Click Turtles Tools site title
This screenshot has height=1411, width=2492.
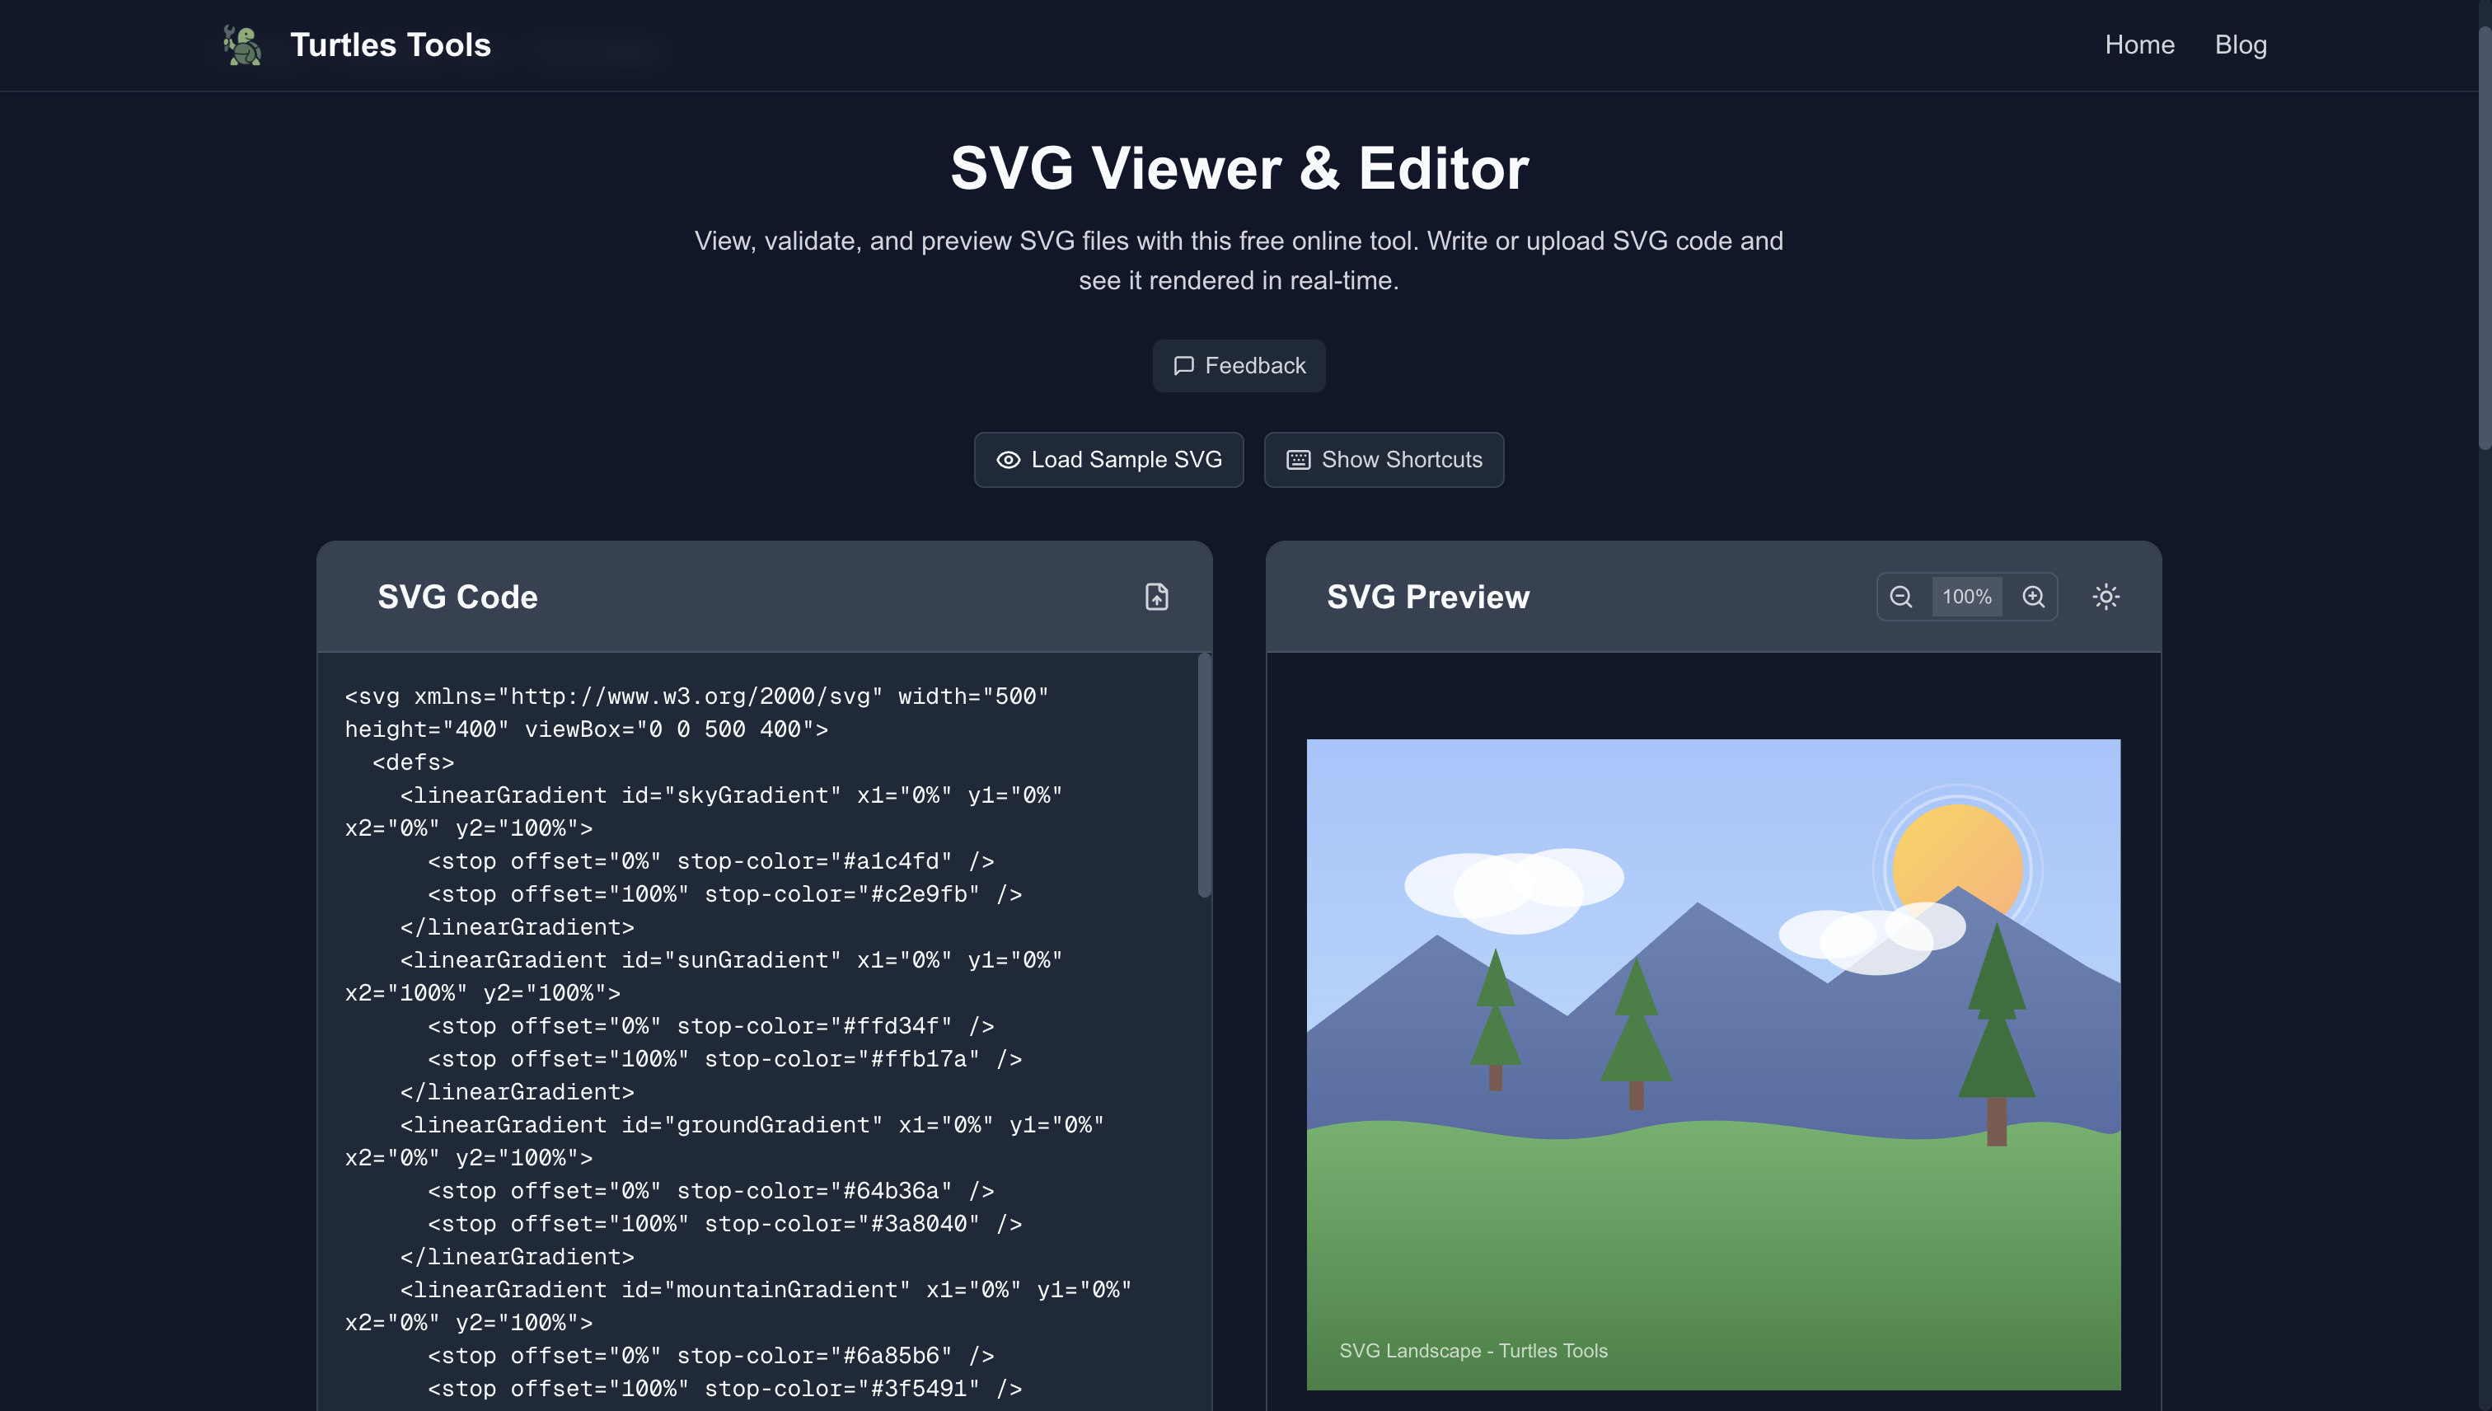click(391, 45)
